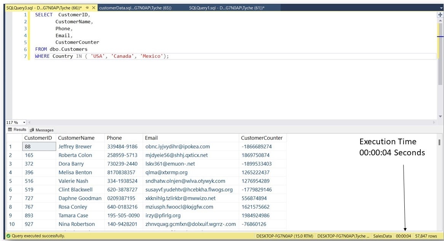
Task: Select cell Daphne Goodman
Action: coord(80,198)
